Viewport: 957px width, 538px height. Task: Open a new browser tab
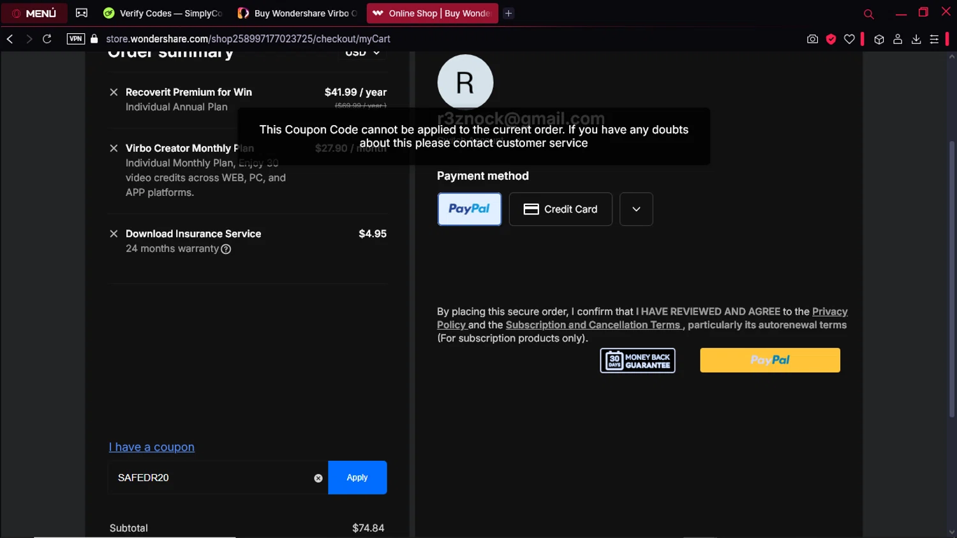click(508, 13)
